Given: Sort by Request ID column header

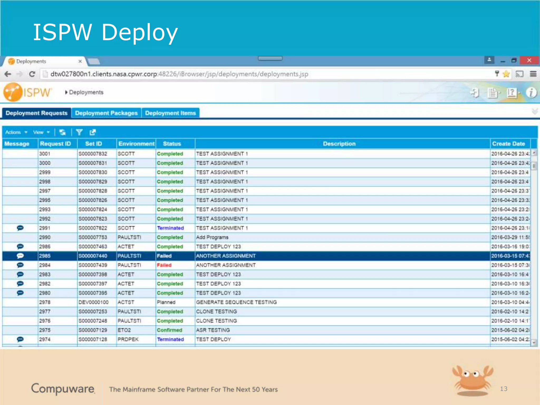Looking at the screenshot, I should (x=58, y=144).
